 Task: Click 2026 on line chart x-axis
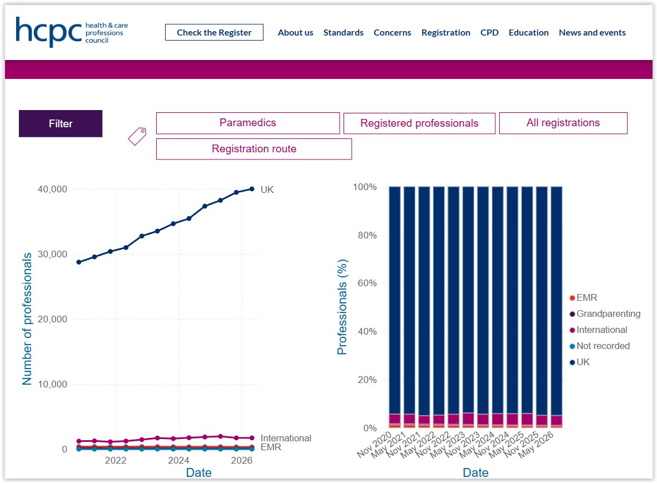pyautogui.click(x=242, y=460)
